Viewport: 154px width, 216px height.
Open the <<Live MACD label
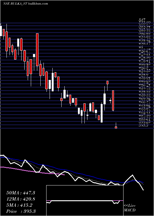[130, 208]
